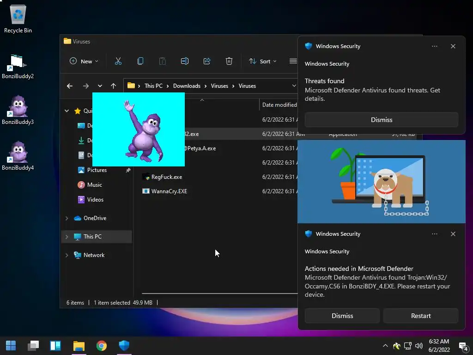Open options on Actions needed notification
This screenshot has width=473, height=355.
point(434,234)
